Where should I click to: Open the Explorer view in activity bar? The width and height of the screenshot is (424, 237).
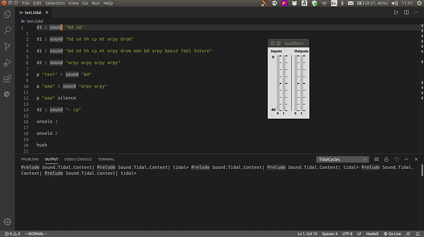pyautogui.click(x=7, y=14)
